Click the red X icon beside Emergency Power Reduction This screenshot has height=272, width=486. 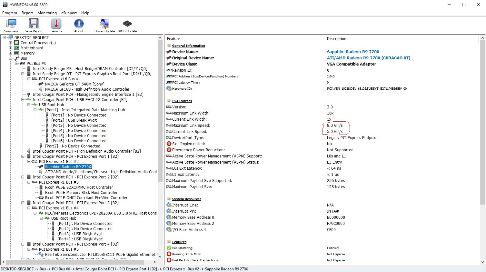(169, 150)
